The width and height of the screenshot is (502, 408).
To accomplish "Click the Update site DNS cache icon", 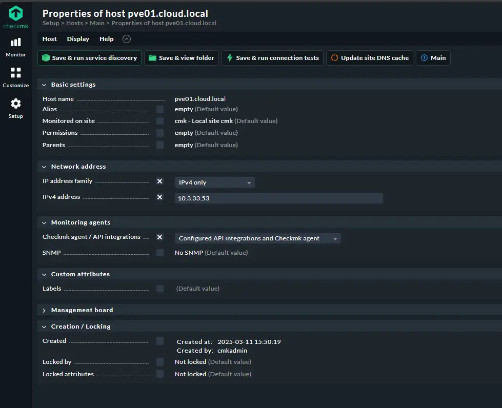I will point(334,58).
